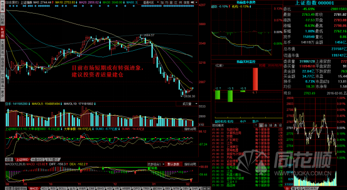Image resolution: width=347 pixels, height=190 pixels.
Task: Click the question mark icon in alerts panel
Action: tap(256, 125)
